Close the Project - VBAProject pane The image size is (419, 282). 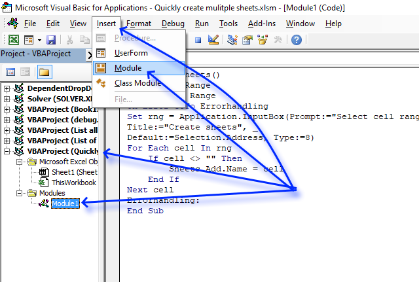pos(90,55)
